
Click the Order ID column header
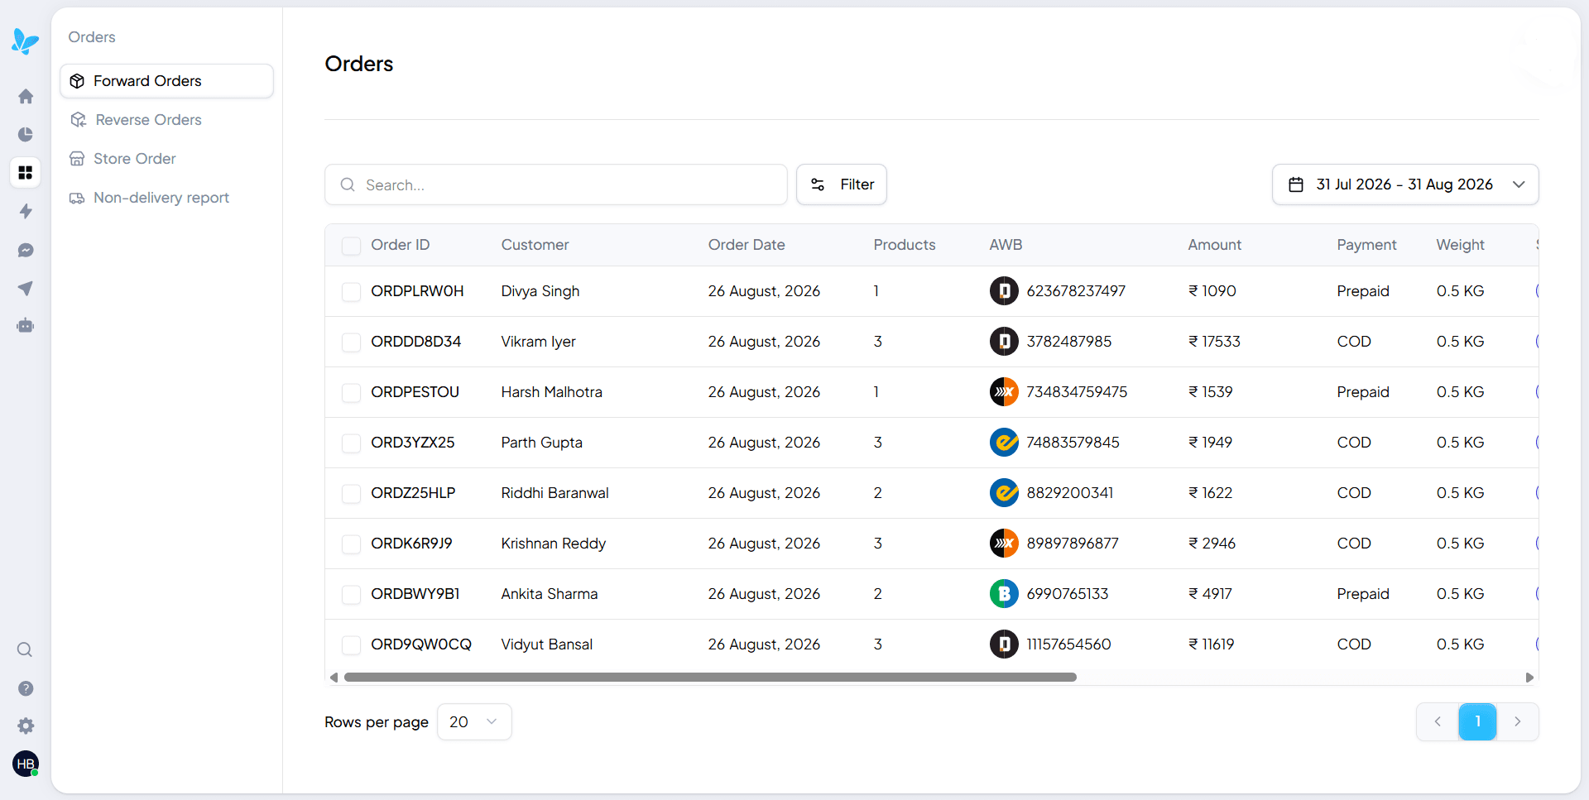[x=401, y=245]
